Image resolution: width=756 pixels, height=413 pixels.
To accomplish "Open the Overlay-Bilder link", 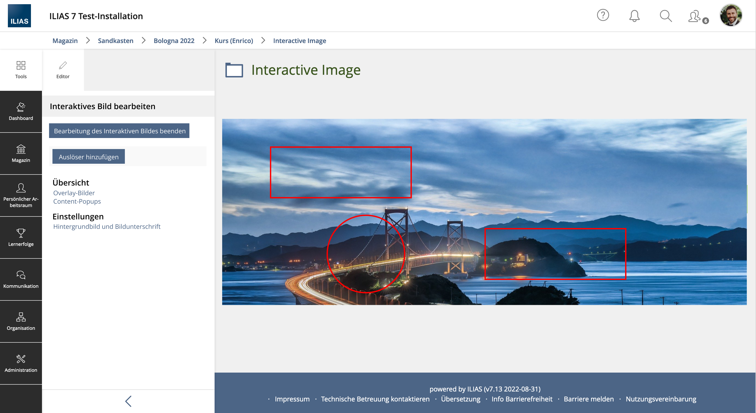I will [x=74, y=193].
